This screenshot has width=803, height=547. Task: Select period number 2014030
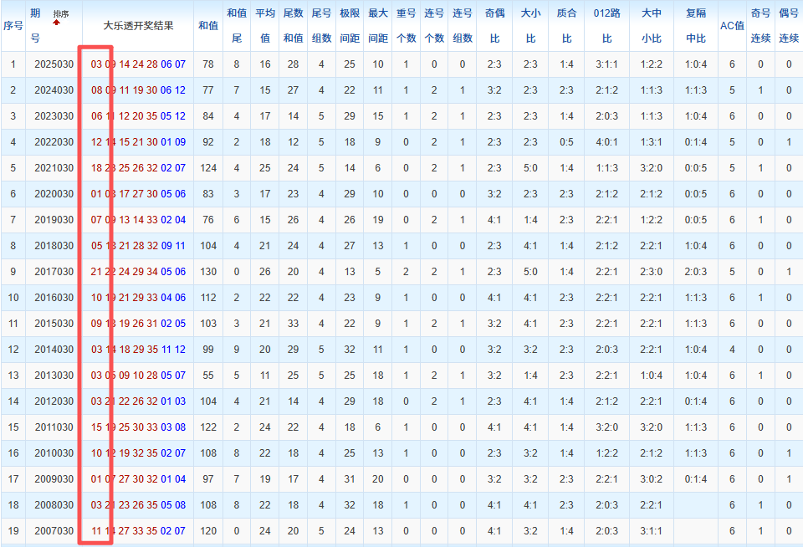click(x=54, y=350)
